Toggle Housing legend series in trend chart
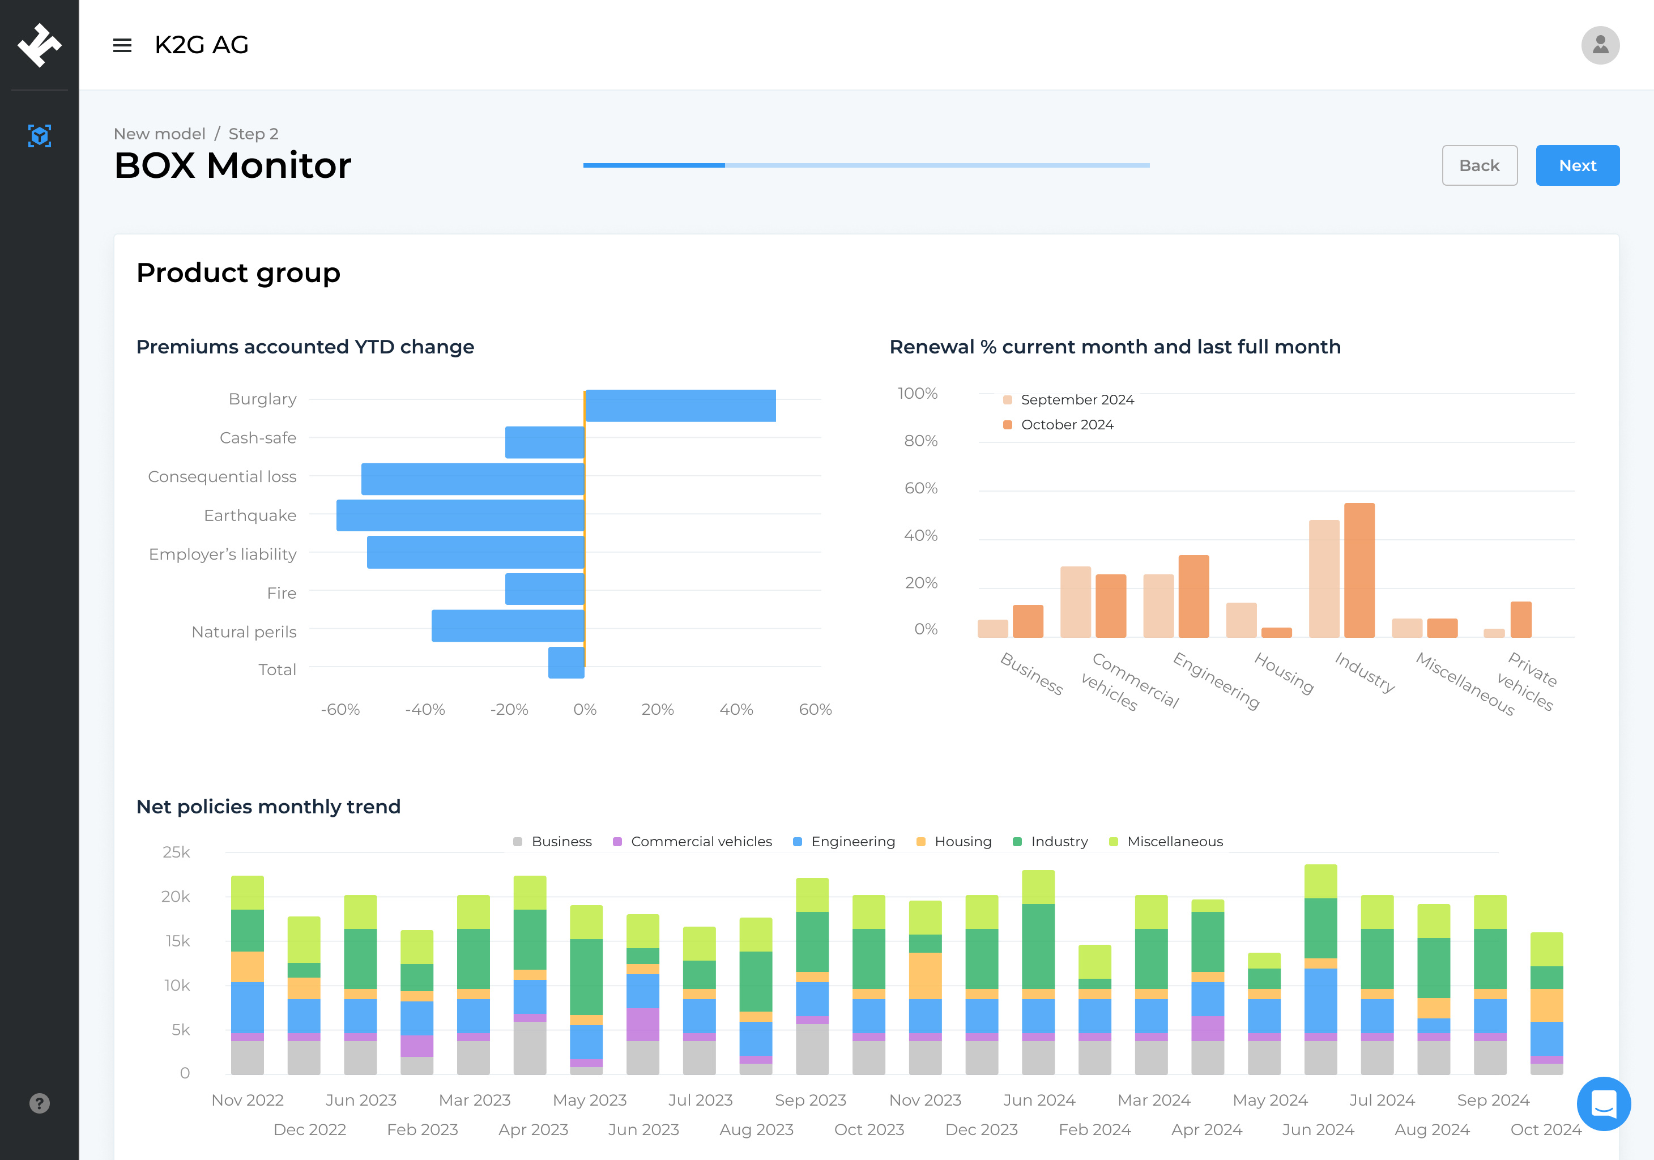1654x1160 pixels. point(954,842)
